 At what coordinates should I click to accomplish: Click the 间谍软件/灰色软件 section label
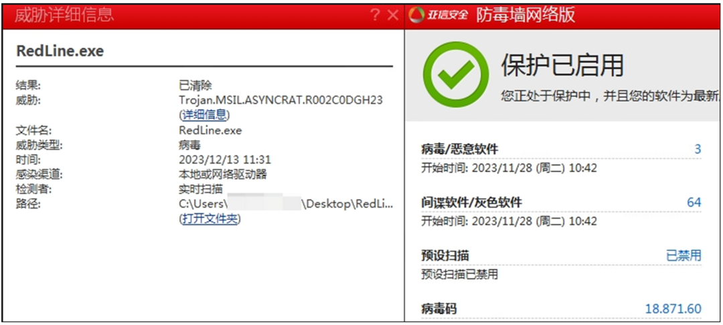(472, 202)
